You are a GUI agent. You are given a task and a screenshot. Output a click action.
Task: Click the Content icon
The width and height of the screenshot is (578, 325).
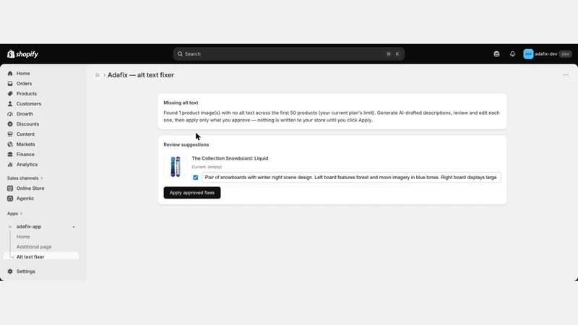click(10, 134)
